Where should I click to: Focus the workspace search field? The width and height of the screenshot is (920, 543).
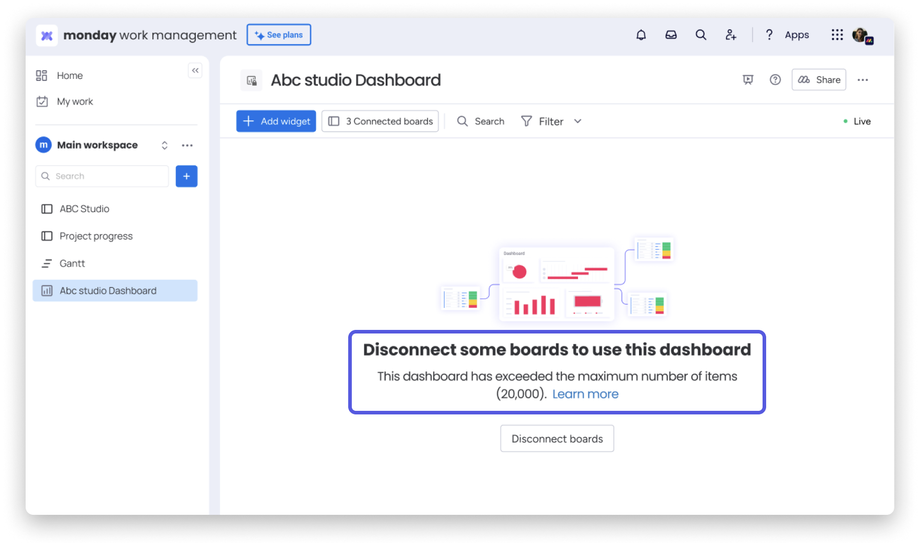[x=102, y=176]
